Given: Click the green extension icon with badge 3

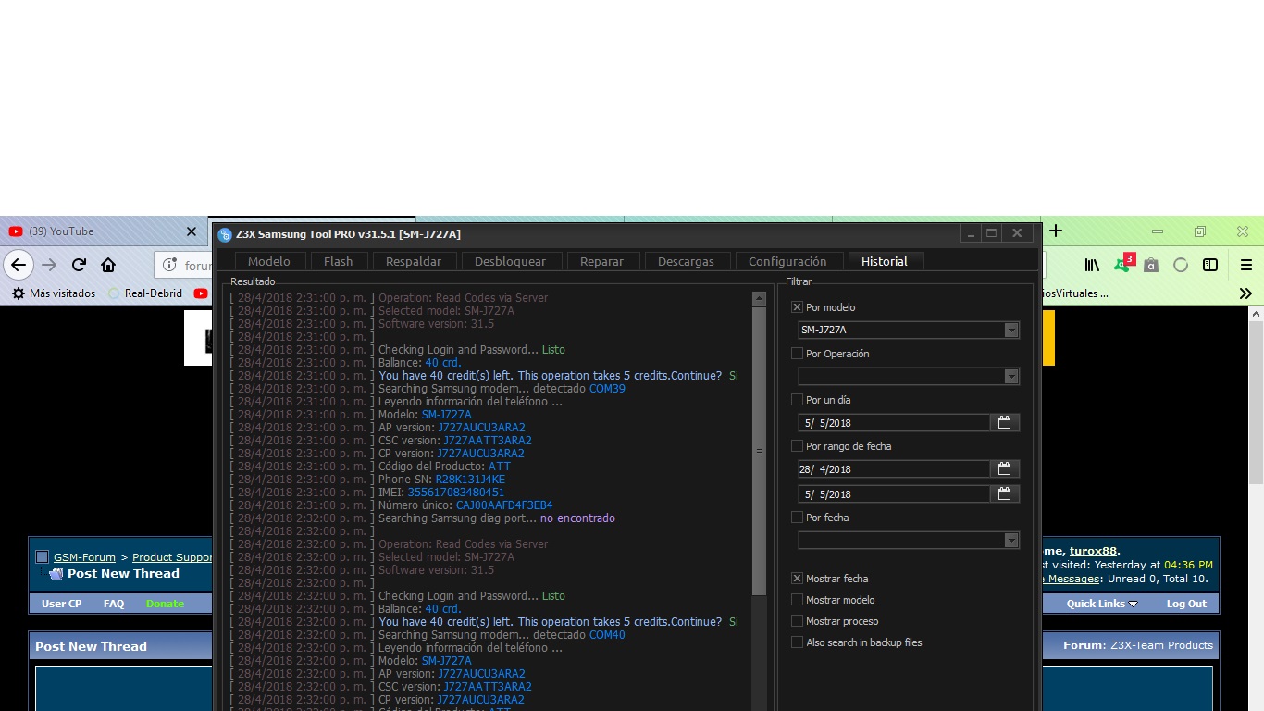Looking at the screenshot, I should tap(1123, 264).
